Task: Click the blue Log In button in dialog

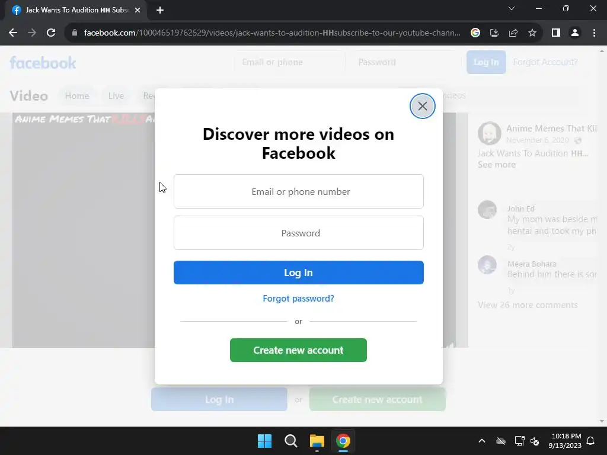Action: pos(299,273)
